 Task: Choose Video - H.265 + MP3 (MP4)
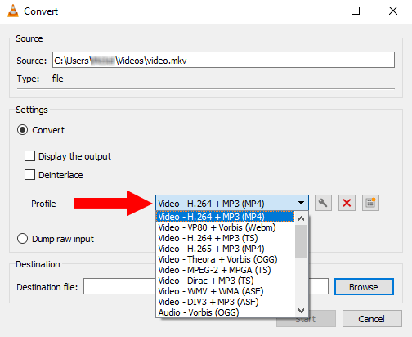(x=226, y=249)
